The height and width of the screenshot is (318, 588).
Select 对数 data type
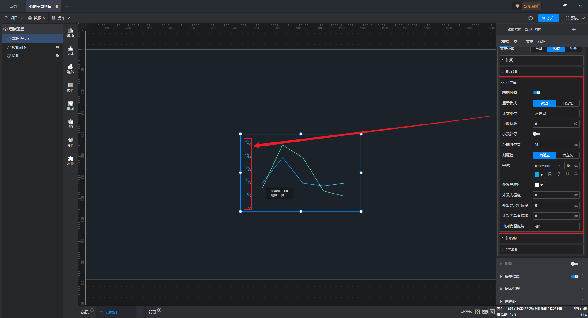coord(573,49)
